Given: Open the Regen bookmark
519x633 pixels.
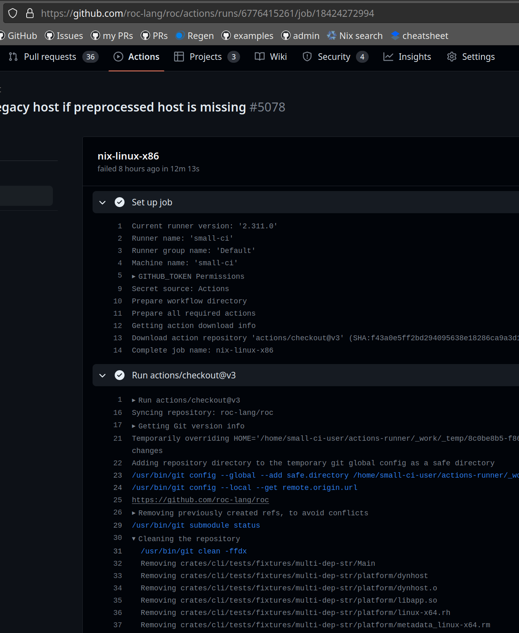Looking at the screenshot, I should click(195, 36).
